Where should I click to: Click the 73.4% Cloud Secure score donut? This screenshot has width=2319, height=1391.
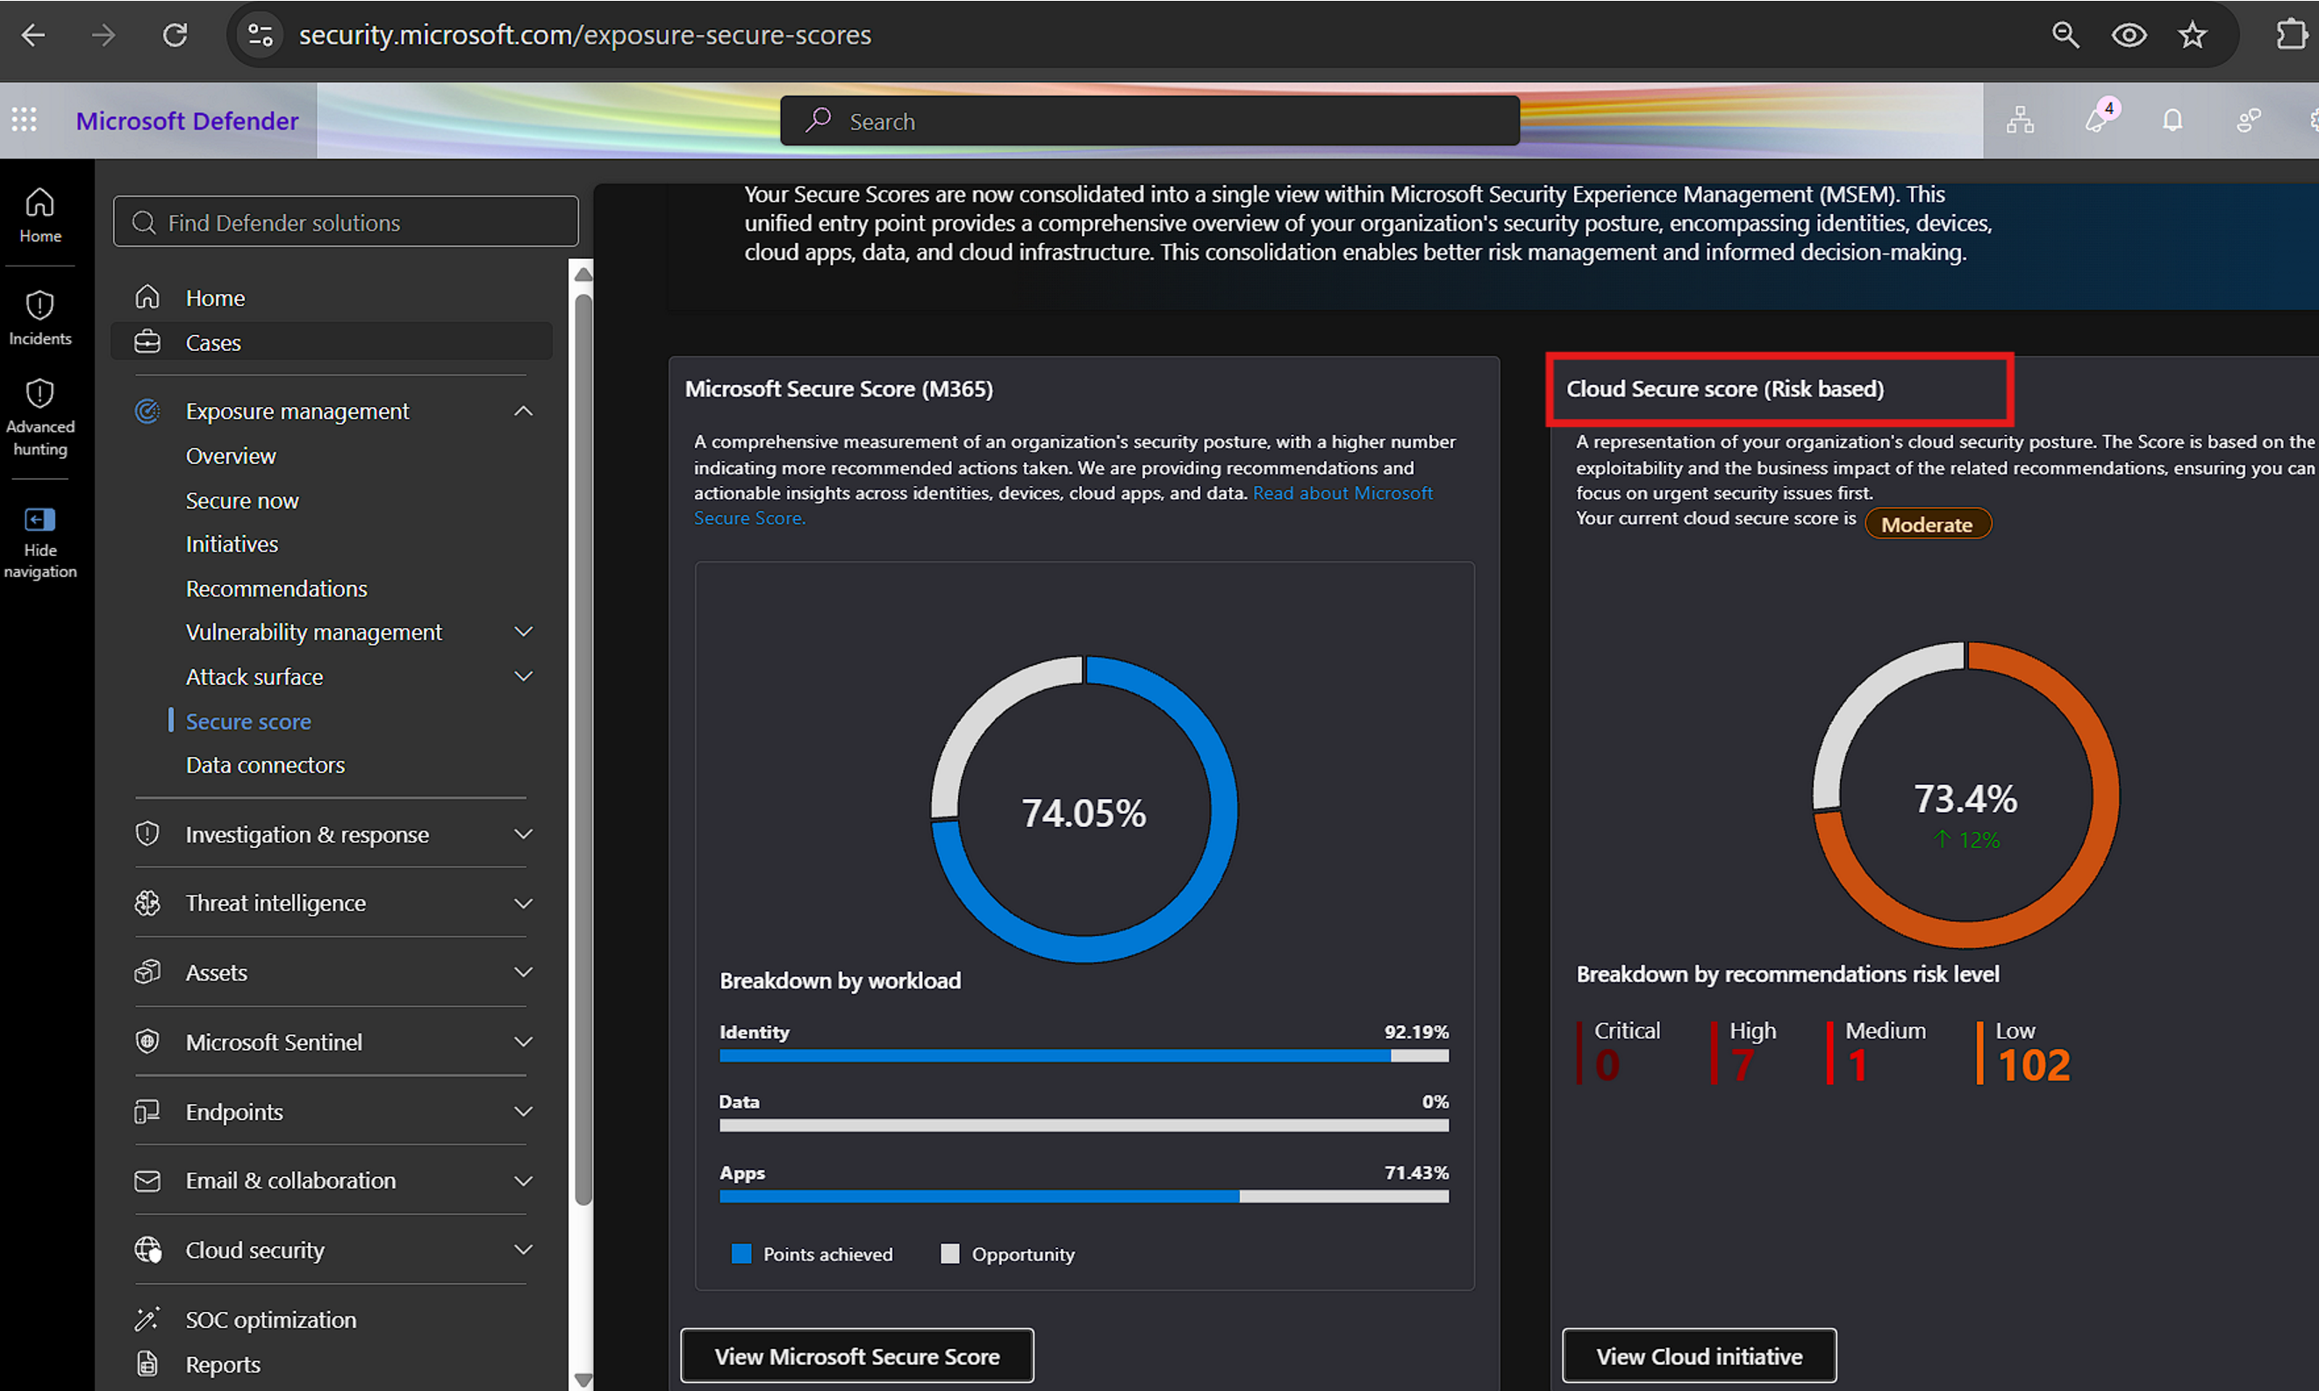pyautogui.click(x=1965, y=795)
